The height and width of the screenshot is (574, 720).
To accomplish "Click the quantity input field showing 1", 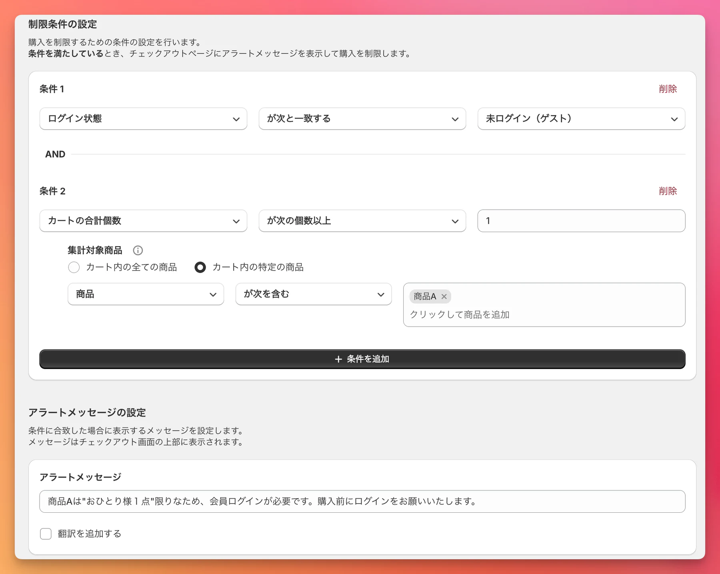I will (581, 221).
